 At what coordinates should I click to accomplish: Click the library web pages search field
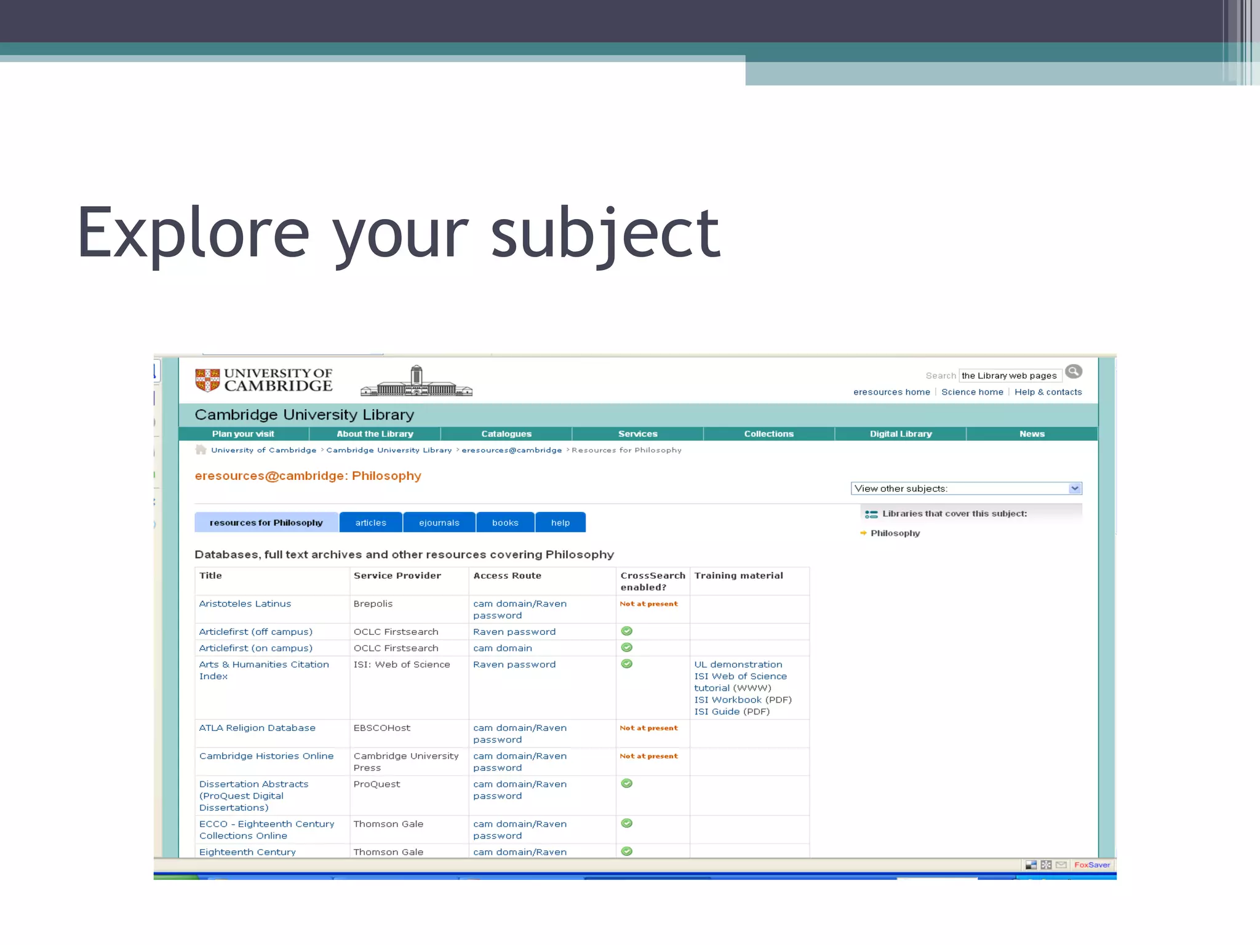click(x=1010, y=376)
